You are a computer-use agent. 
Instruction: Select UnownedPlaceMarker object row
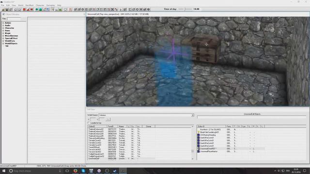point(231,151)
